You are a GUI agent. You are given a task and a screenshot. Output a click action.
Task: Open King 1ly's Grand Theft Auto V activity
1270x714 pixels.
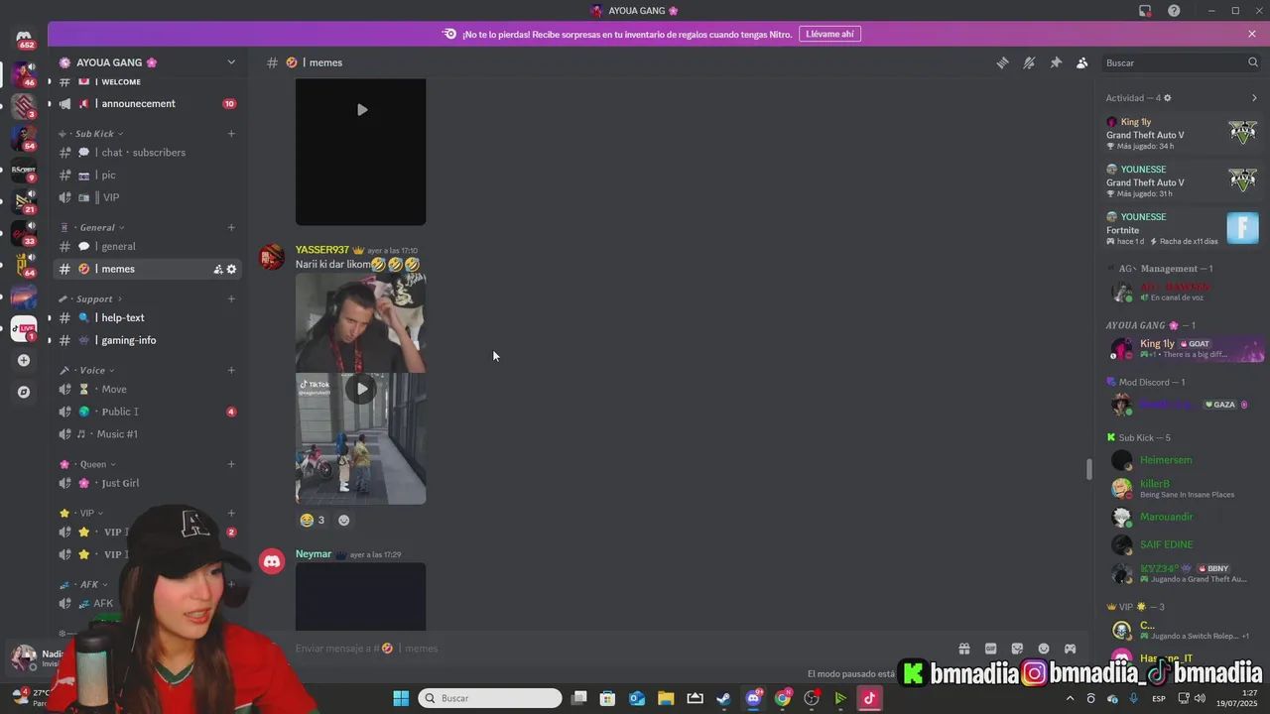pyautogui.click(x=1182, y=135)
